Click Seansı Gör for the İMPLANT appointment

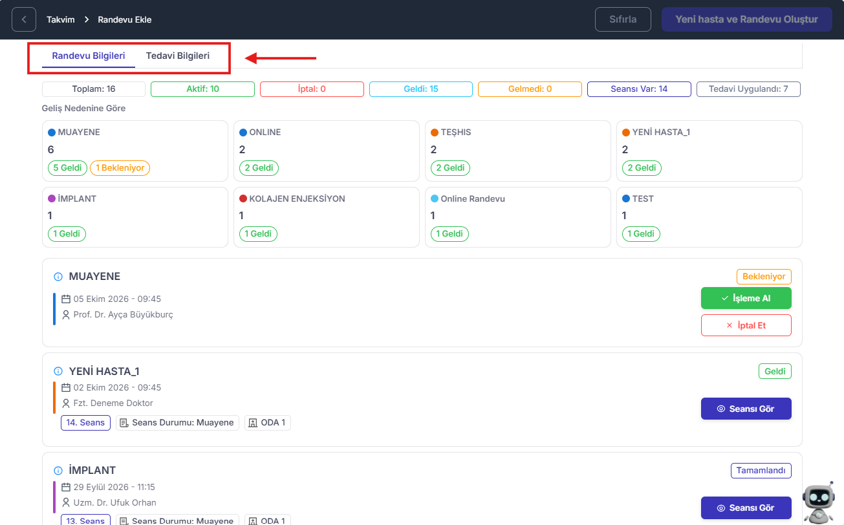tap(746, 508)
